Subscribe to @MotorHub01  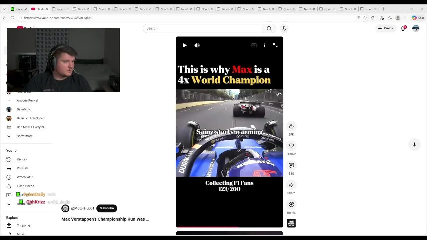[x=107, y=208]
